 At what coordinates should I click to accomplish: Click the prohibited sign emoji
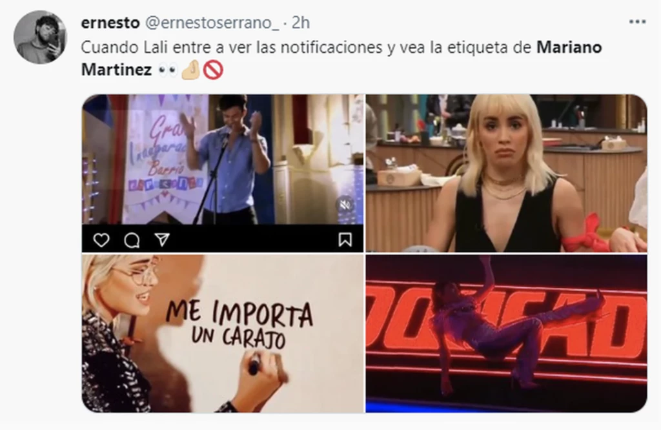pyautogui.click(x=213, y=70)
